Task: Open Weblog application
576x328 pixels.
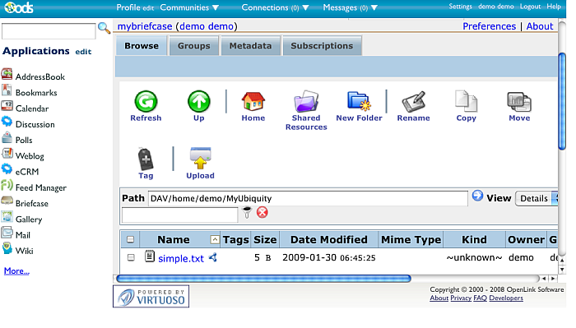Action: (x=30, y=156)
